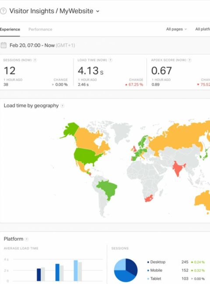The width and height of the screenshot is (210, 284).
Task: Click the sessions change 0.00 % value
Action: [60, 85]
